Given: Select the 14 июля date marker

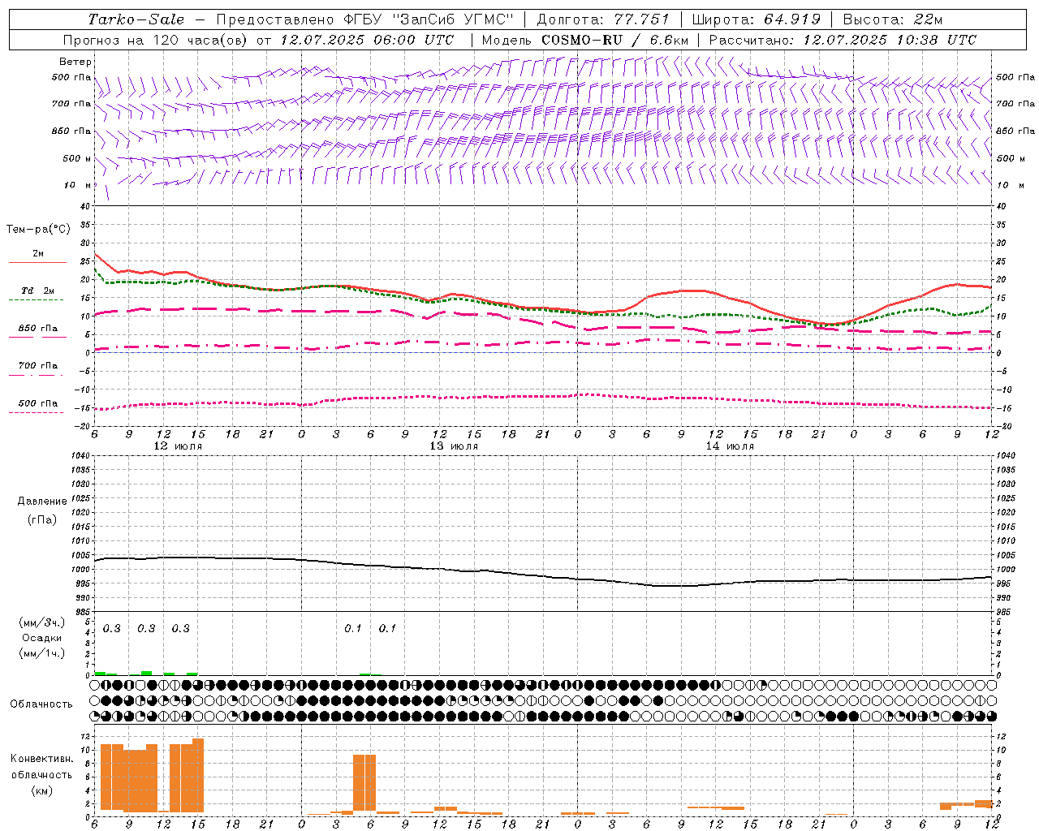Looking at the screenshot, I should point(729,446).
